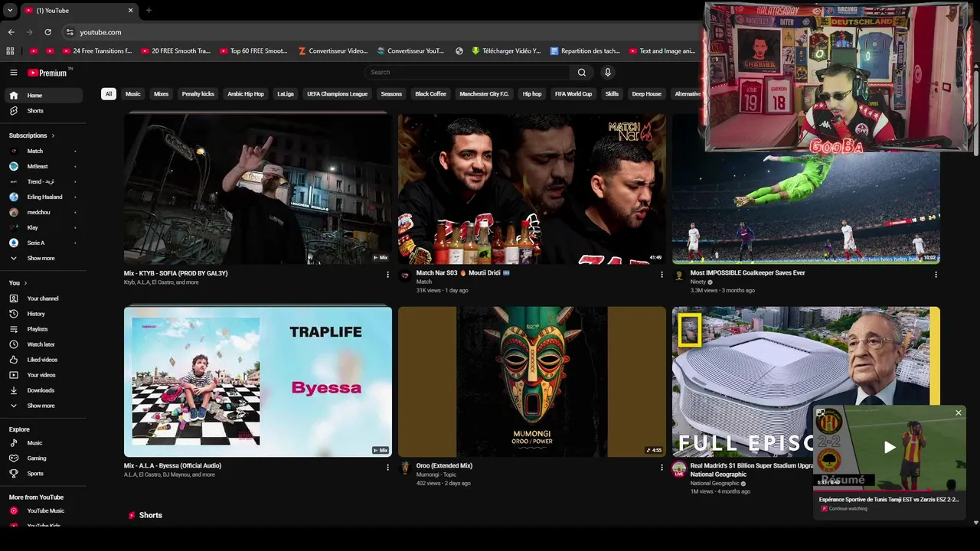980x551 pixels.
Task: Reload the page
Action: [x=47, y=32]
